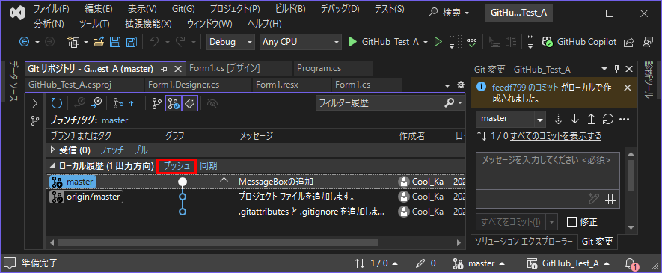Click the プル link in incoming row

(142, 150)
